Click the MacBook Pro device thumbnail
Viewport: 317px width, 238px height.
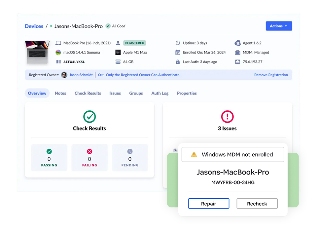click(x=37, y=52)
